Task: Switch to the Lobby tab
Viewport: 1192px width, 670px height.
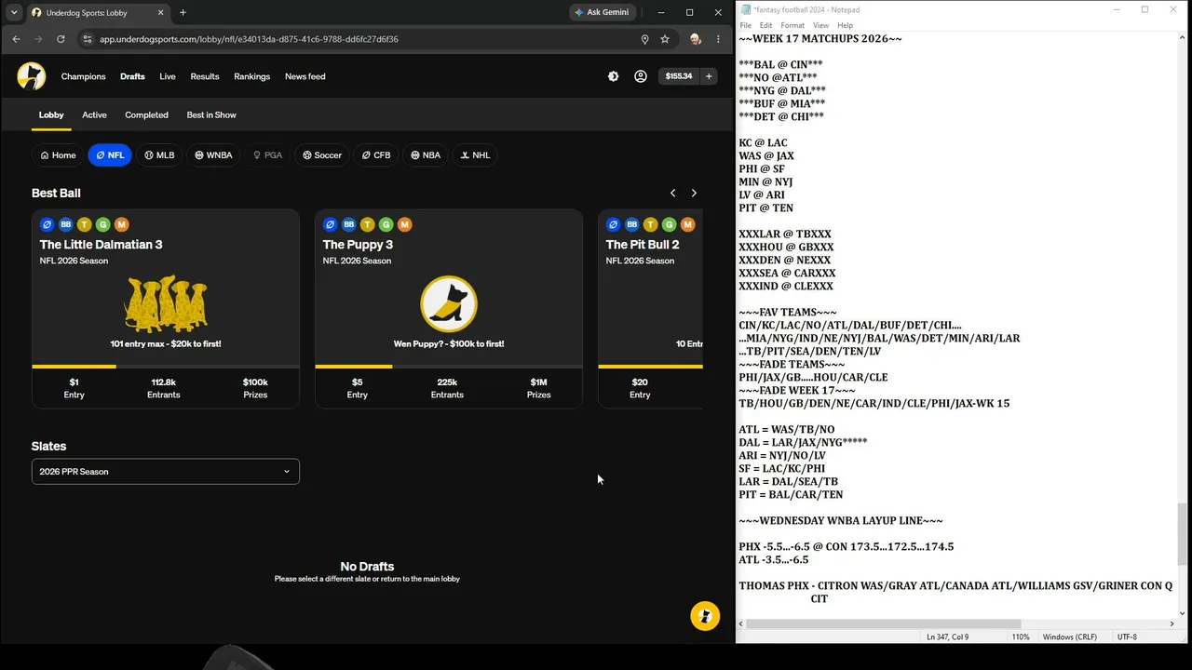Action: [51, 114]
